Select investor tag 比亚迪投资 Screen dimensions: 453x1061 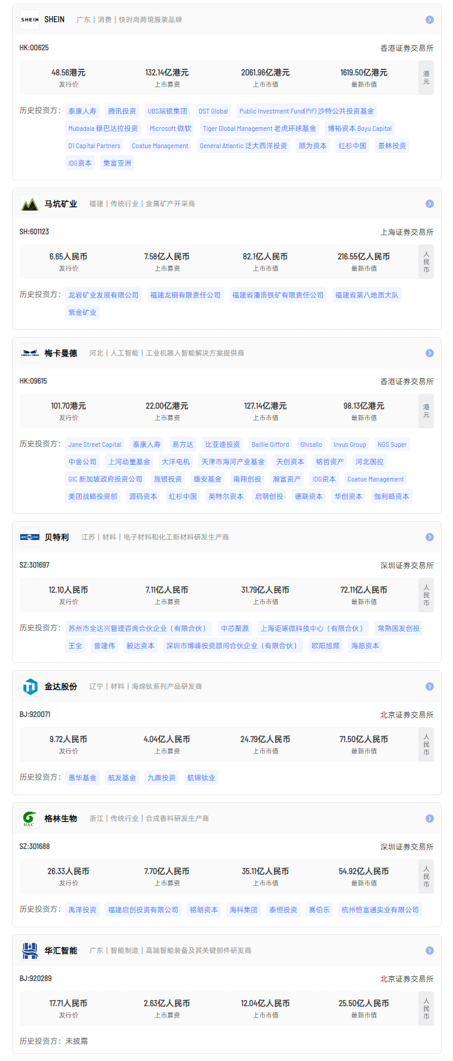click(223, 444)
